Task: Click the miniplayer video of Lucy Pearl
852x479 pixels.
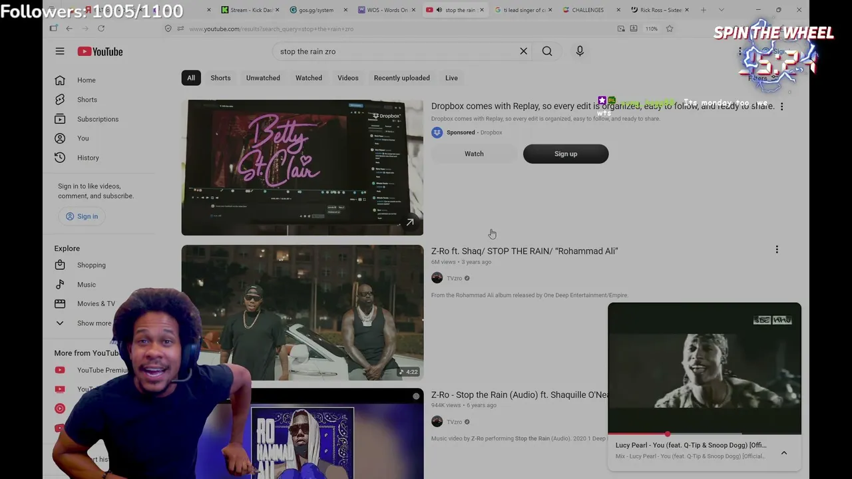Action: click(704, 368)
